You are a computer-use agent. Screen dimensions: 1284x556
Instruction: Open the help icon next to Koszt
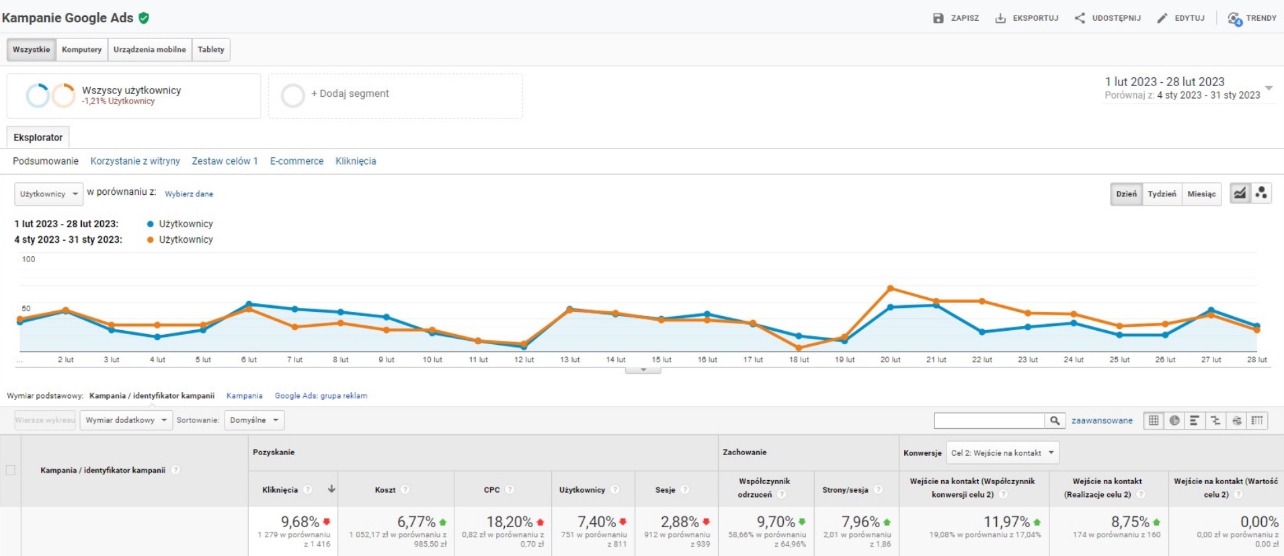point(405,489)
